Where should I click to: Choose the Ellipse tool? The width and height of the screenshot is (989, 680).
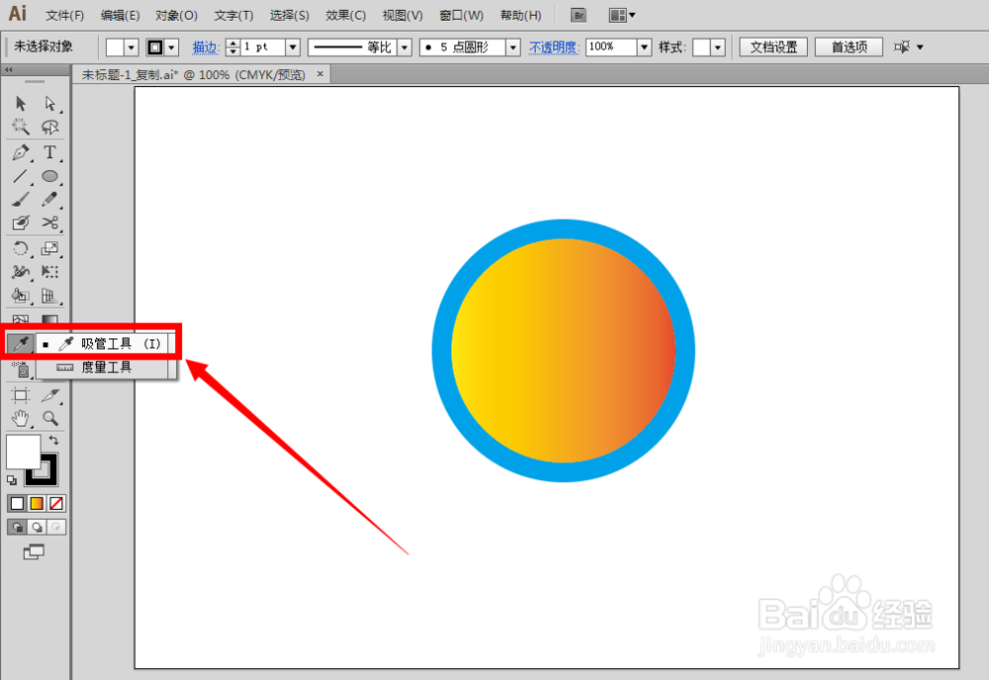(x=49, y=177)
